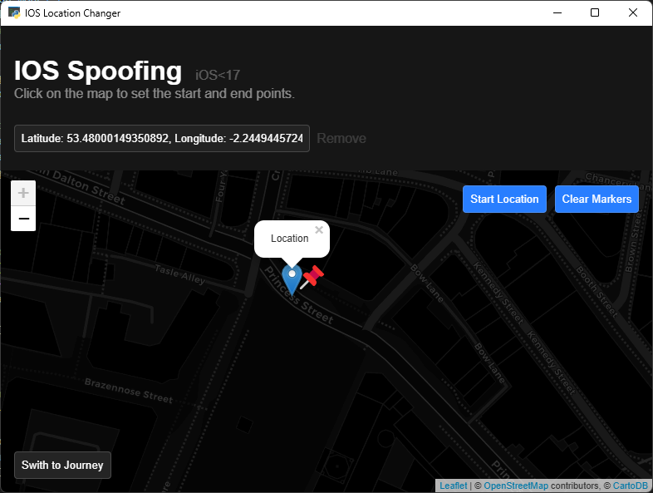Click the Swith to Journey button
The width and height of the screenshot is (653, 493).
[62, 465]
